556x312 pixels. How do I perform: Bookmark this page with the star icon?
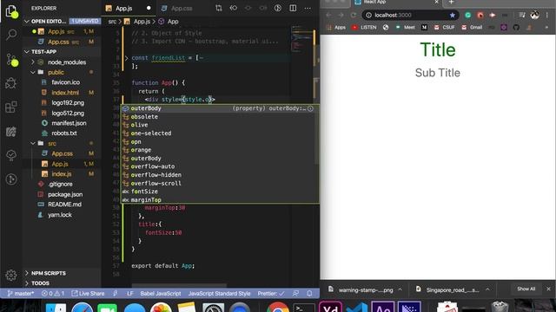[x=452, y=16]
